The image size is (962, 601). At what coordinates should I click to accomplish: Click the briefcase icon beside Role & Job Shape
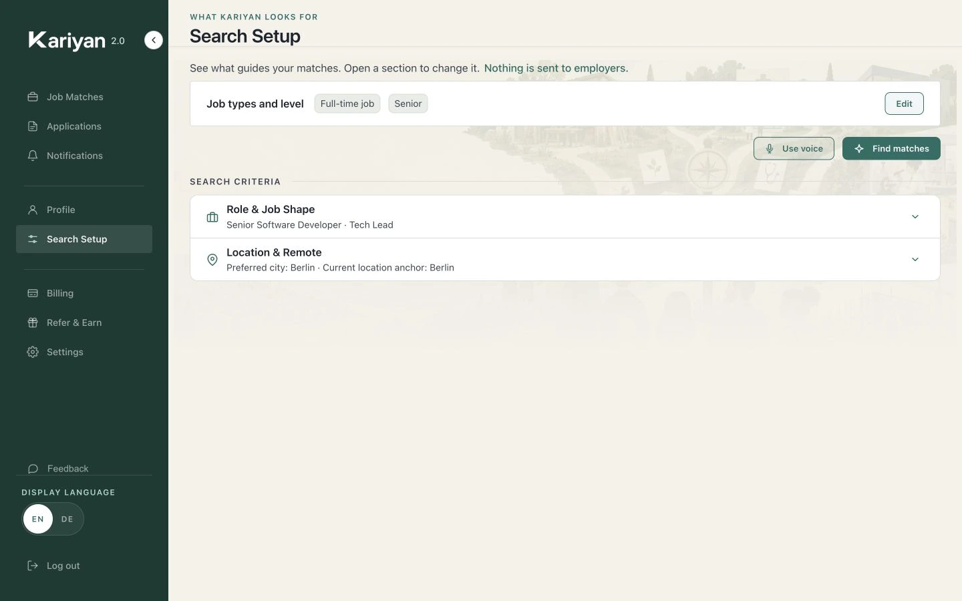click(x=212, y=217)
